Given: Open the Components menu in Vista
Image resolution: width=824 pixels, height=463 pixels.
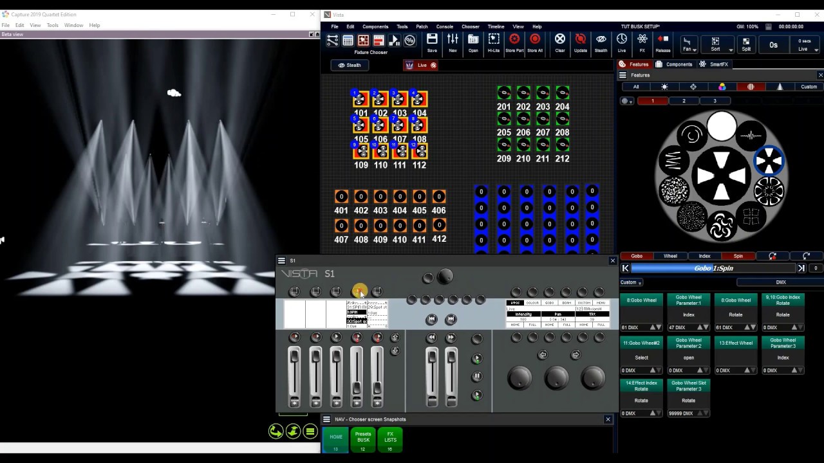Looking at the screenshot, I should 375,26.
